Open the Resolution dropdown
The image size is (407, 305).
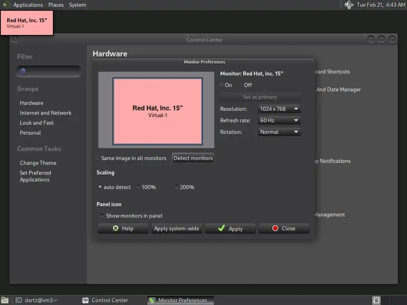click(x=279, y=109)
